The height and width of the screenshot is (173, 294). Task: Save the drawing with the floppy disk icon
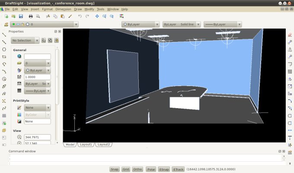click(x=21, y=16)
